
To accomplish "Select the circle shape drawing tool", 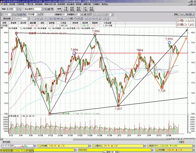I will (x=104, y=19).
